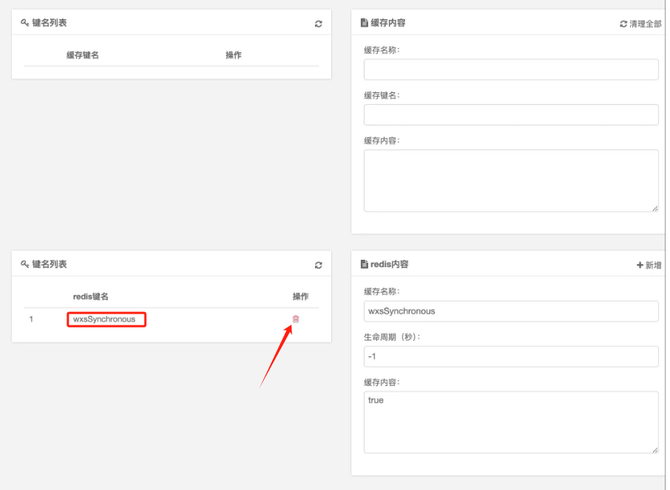
Task: Click the document icon beside 缓存内容 title
Action: [x=364, y=23]
